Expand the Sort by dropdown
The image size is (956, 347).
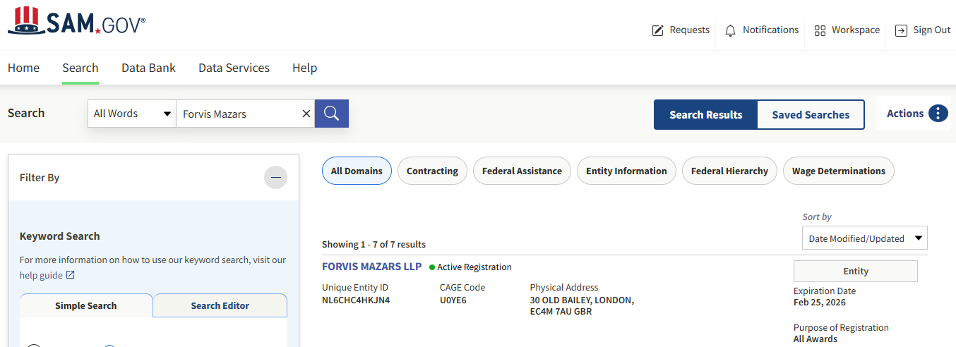pos(864,238)
